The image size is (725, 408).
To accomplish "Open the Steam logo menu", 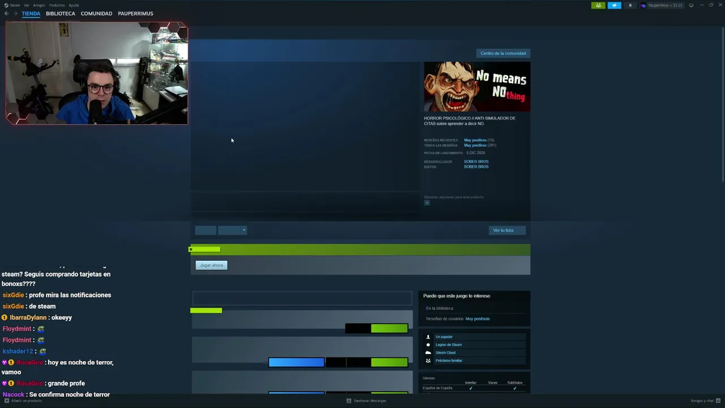I will point(6,5).
